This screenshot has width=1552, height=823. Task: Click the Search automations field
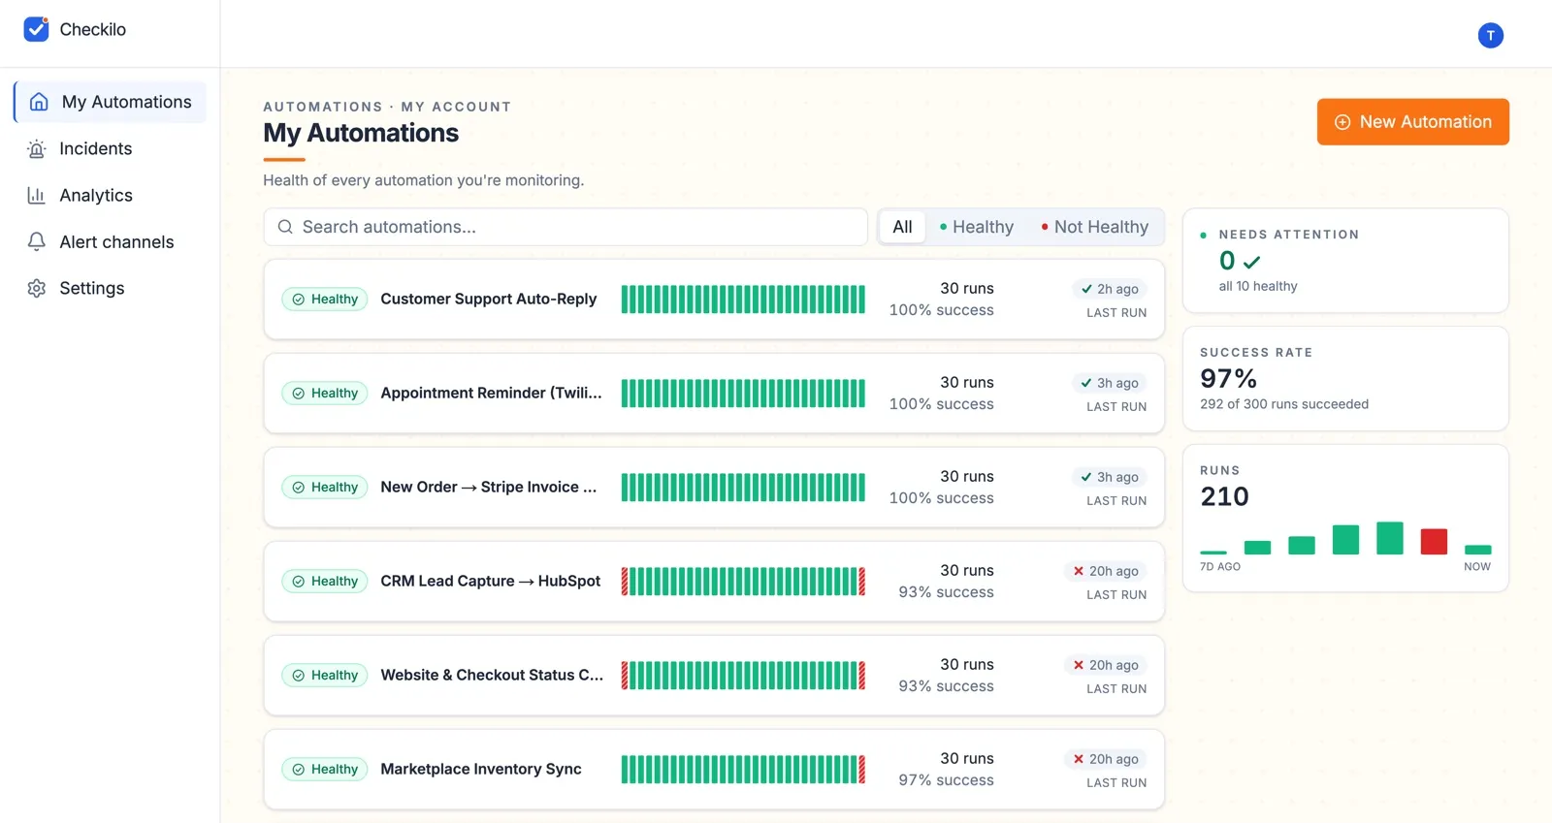[566, 227]
